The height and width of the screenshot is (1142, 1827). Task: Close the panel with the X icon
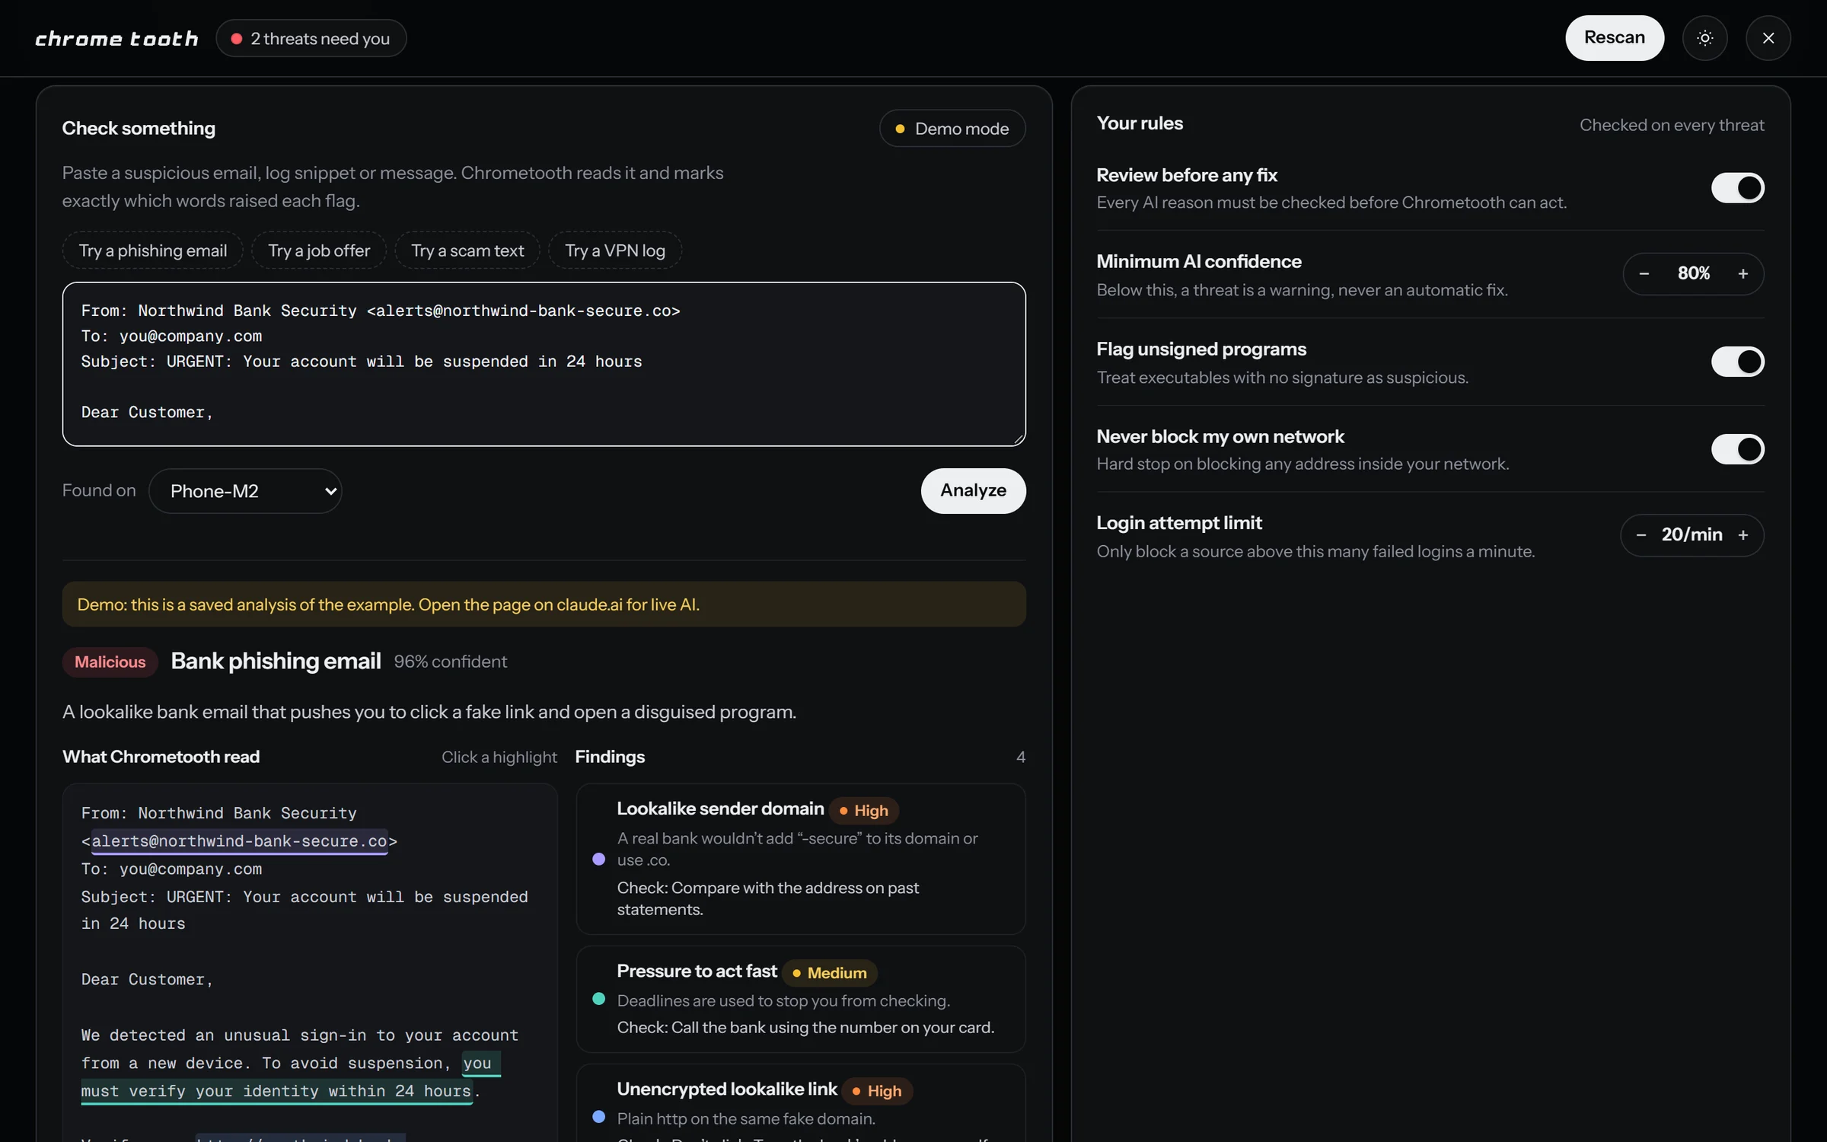coord(1768,38)
